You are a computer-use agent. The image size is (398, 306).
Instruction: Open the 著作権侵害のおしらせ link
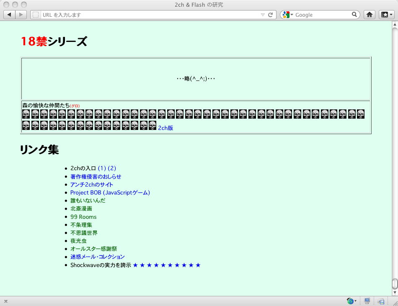point(96,176)
